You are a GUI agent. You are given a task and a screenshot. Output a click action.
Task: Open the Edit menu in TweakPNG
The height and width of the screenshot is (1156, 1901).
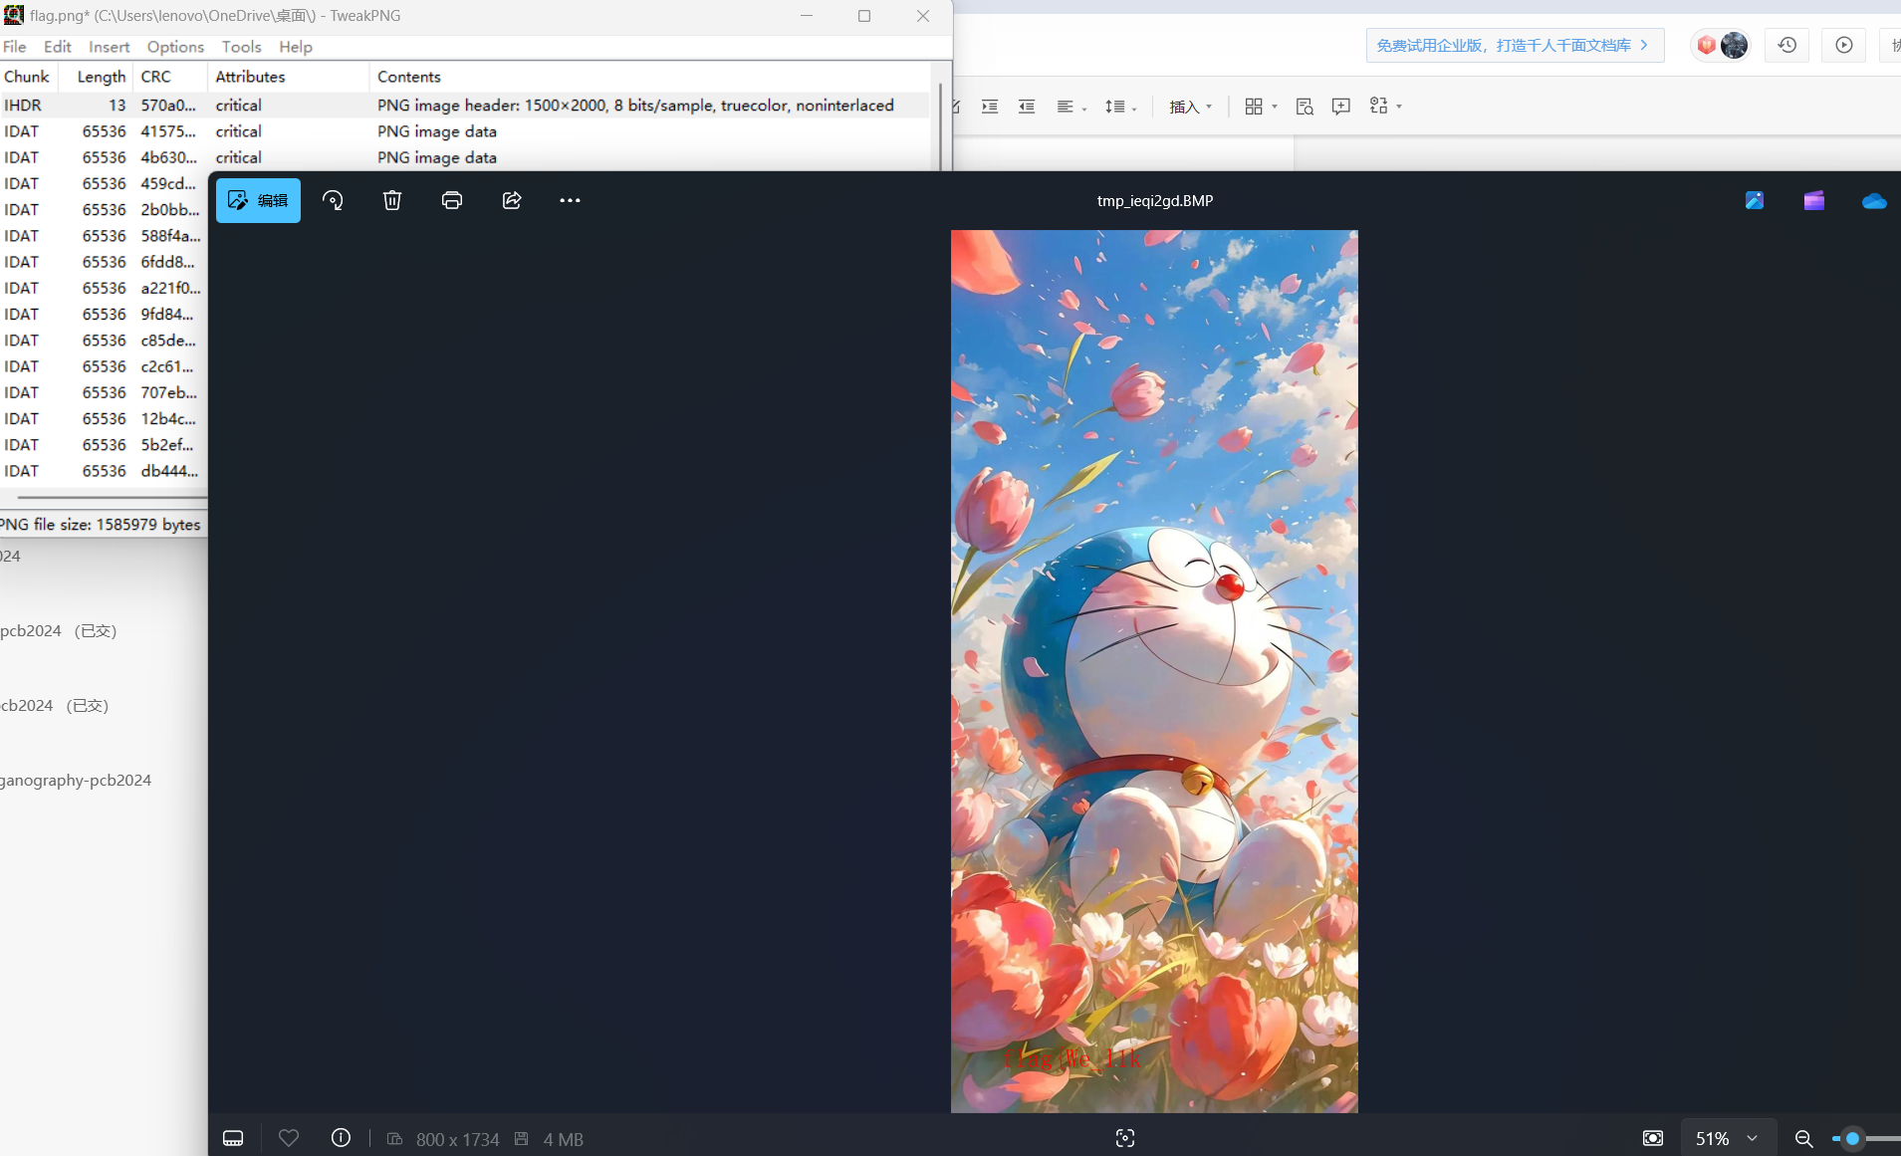(x=58, y=47)
